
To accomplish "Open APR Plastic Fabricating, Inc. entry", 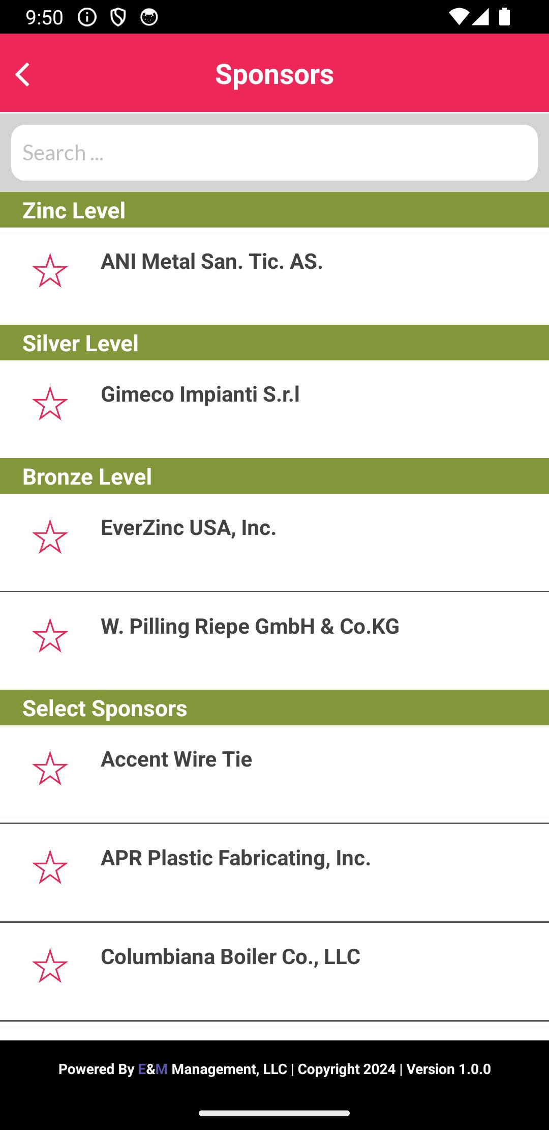I will point(274,872).
